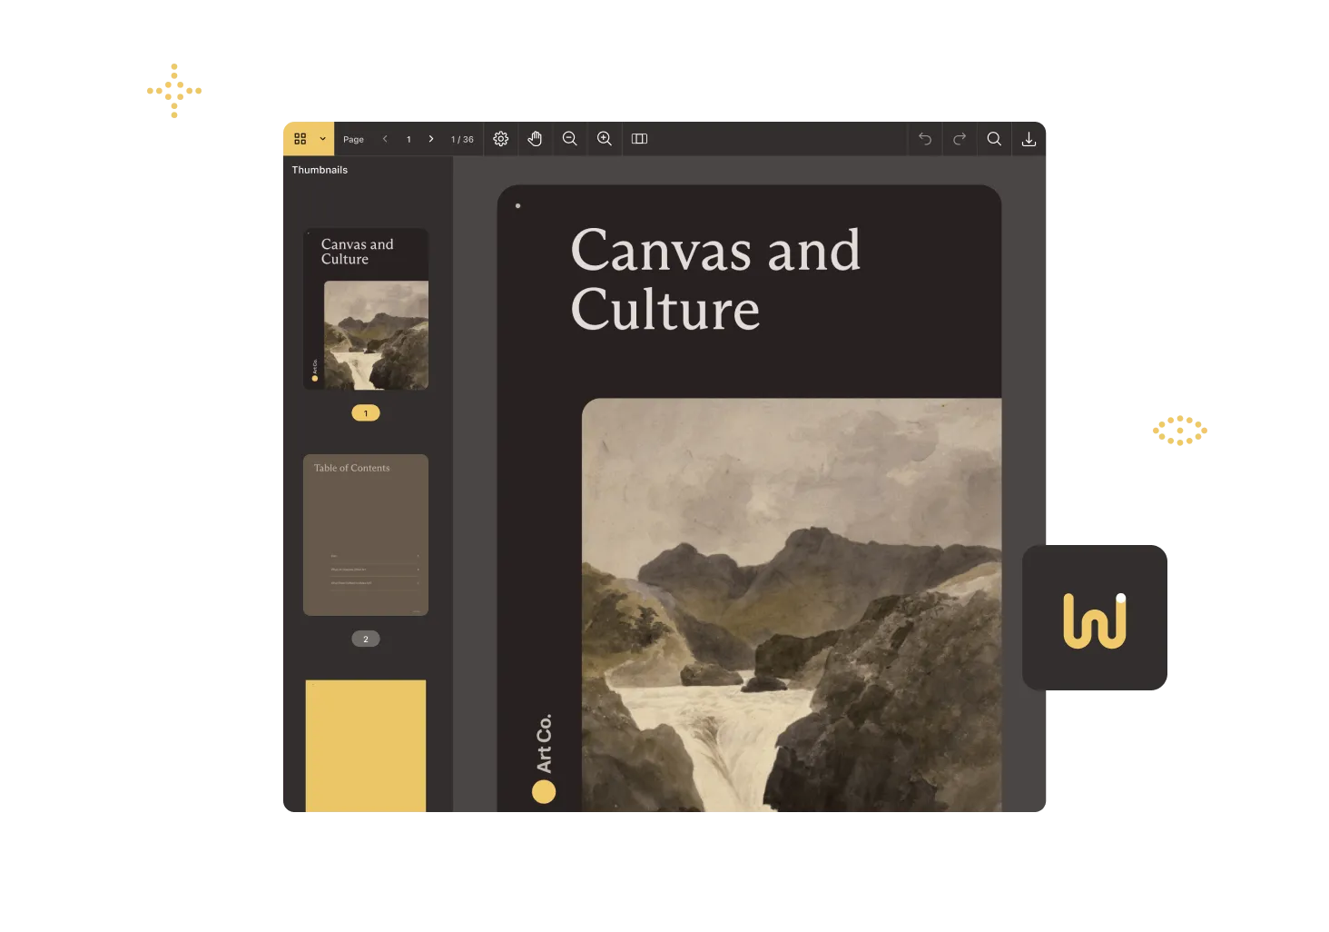Switch page layout with columns icon
This screenshot has height=932, width=1329.
pyautogui.click(x=640, y=139)
